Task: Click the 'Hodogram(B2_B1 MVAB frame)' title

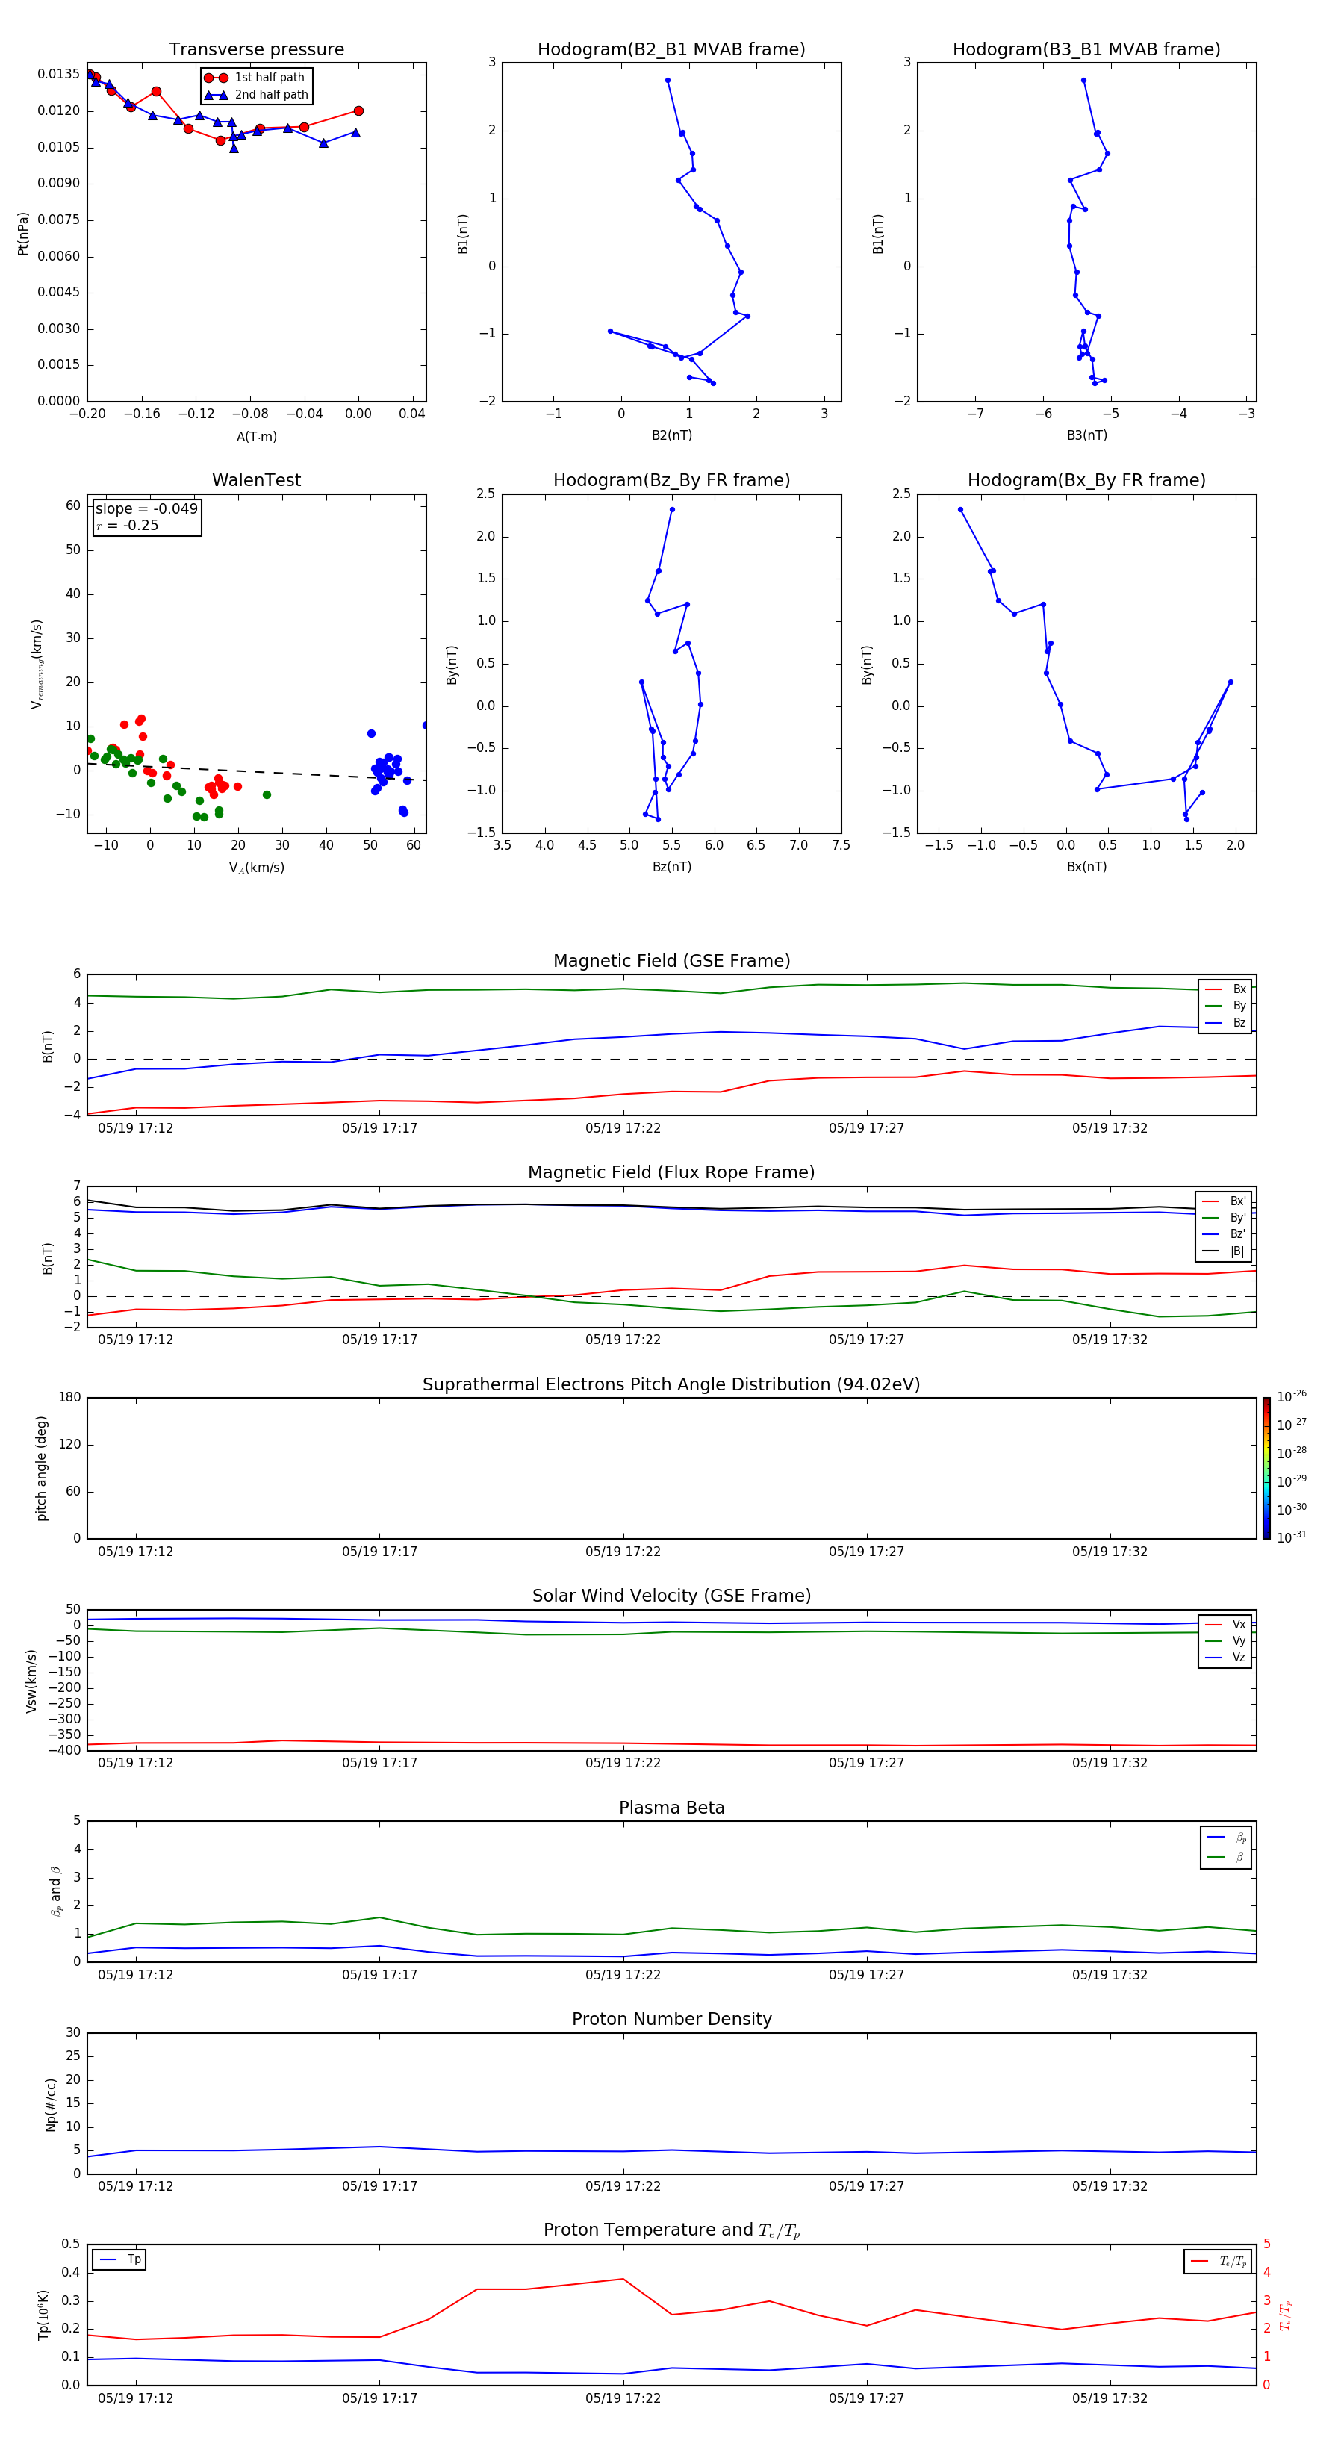Action: [x=671, y=50]
